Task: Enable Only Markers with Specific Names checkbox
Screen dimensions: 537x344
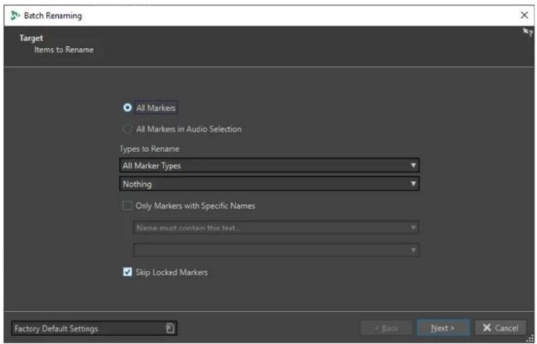Action: (127, 205)
